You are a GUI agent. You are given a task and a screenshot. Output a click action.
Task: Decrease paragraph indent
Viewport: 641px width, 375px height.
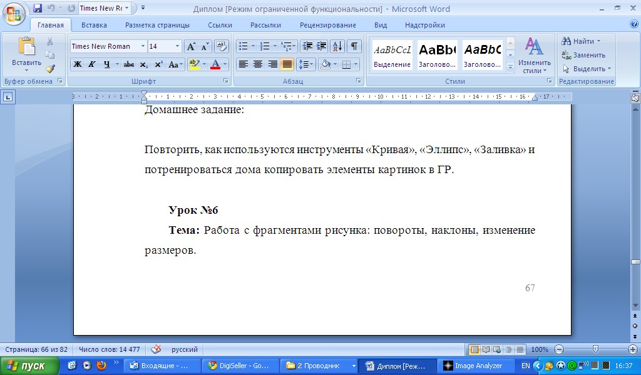307,46
